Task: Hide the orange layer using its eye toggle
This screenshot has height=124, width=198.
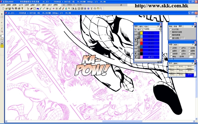Action: 135,40
